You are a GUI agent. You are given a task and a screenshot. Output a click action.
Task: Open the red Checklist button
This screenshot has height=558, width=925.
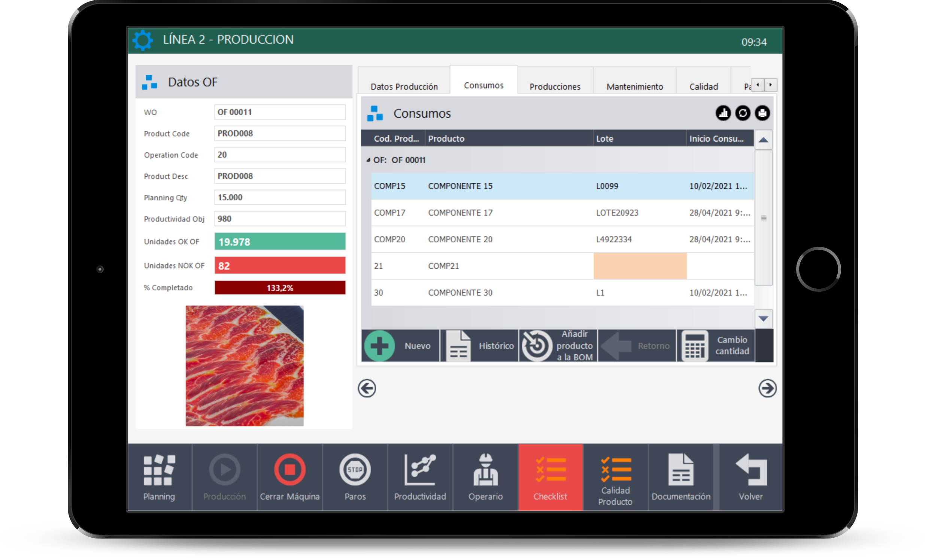point(551,477)
